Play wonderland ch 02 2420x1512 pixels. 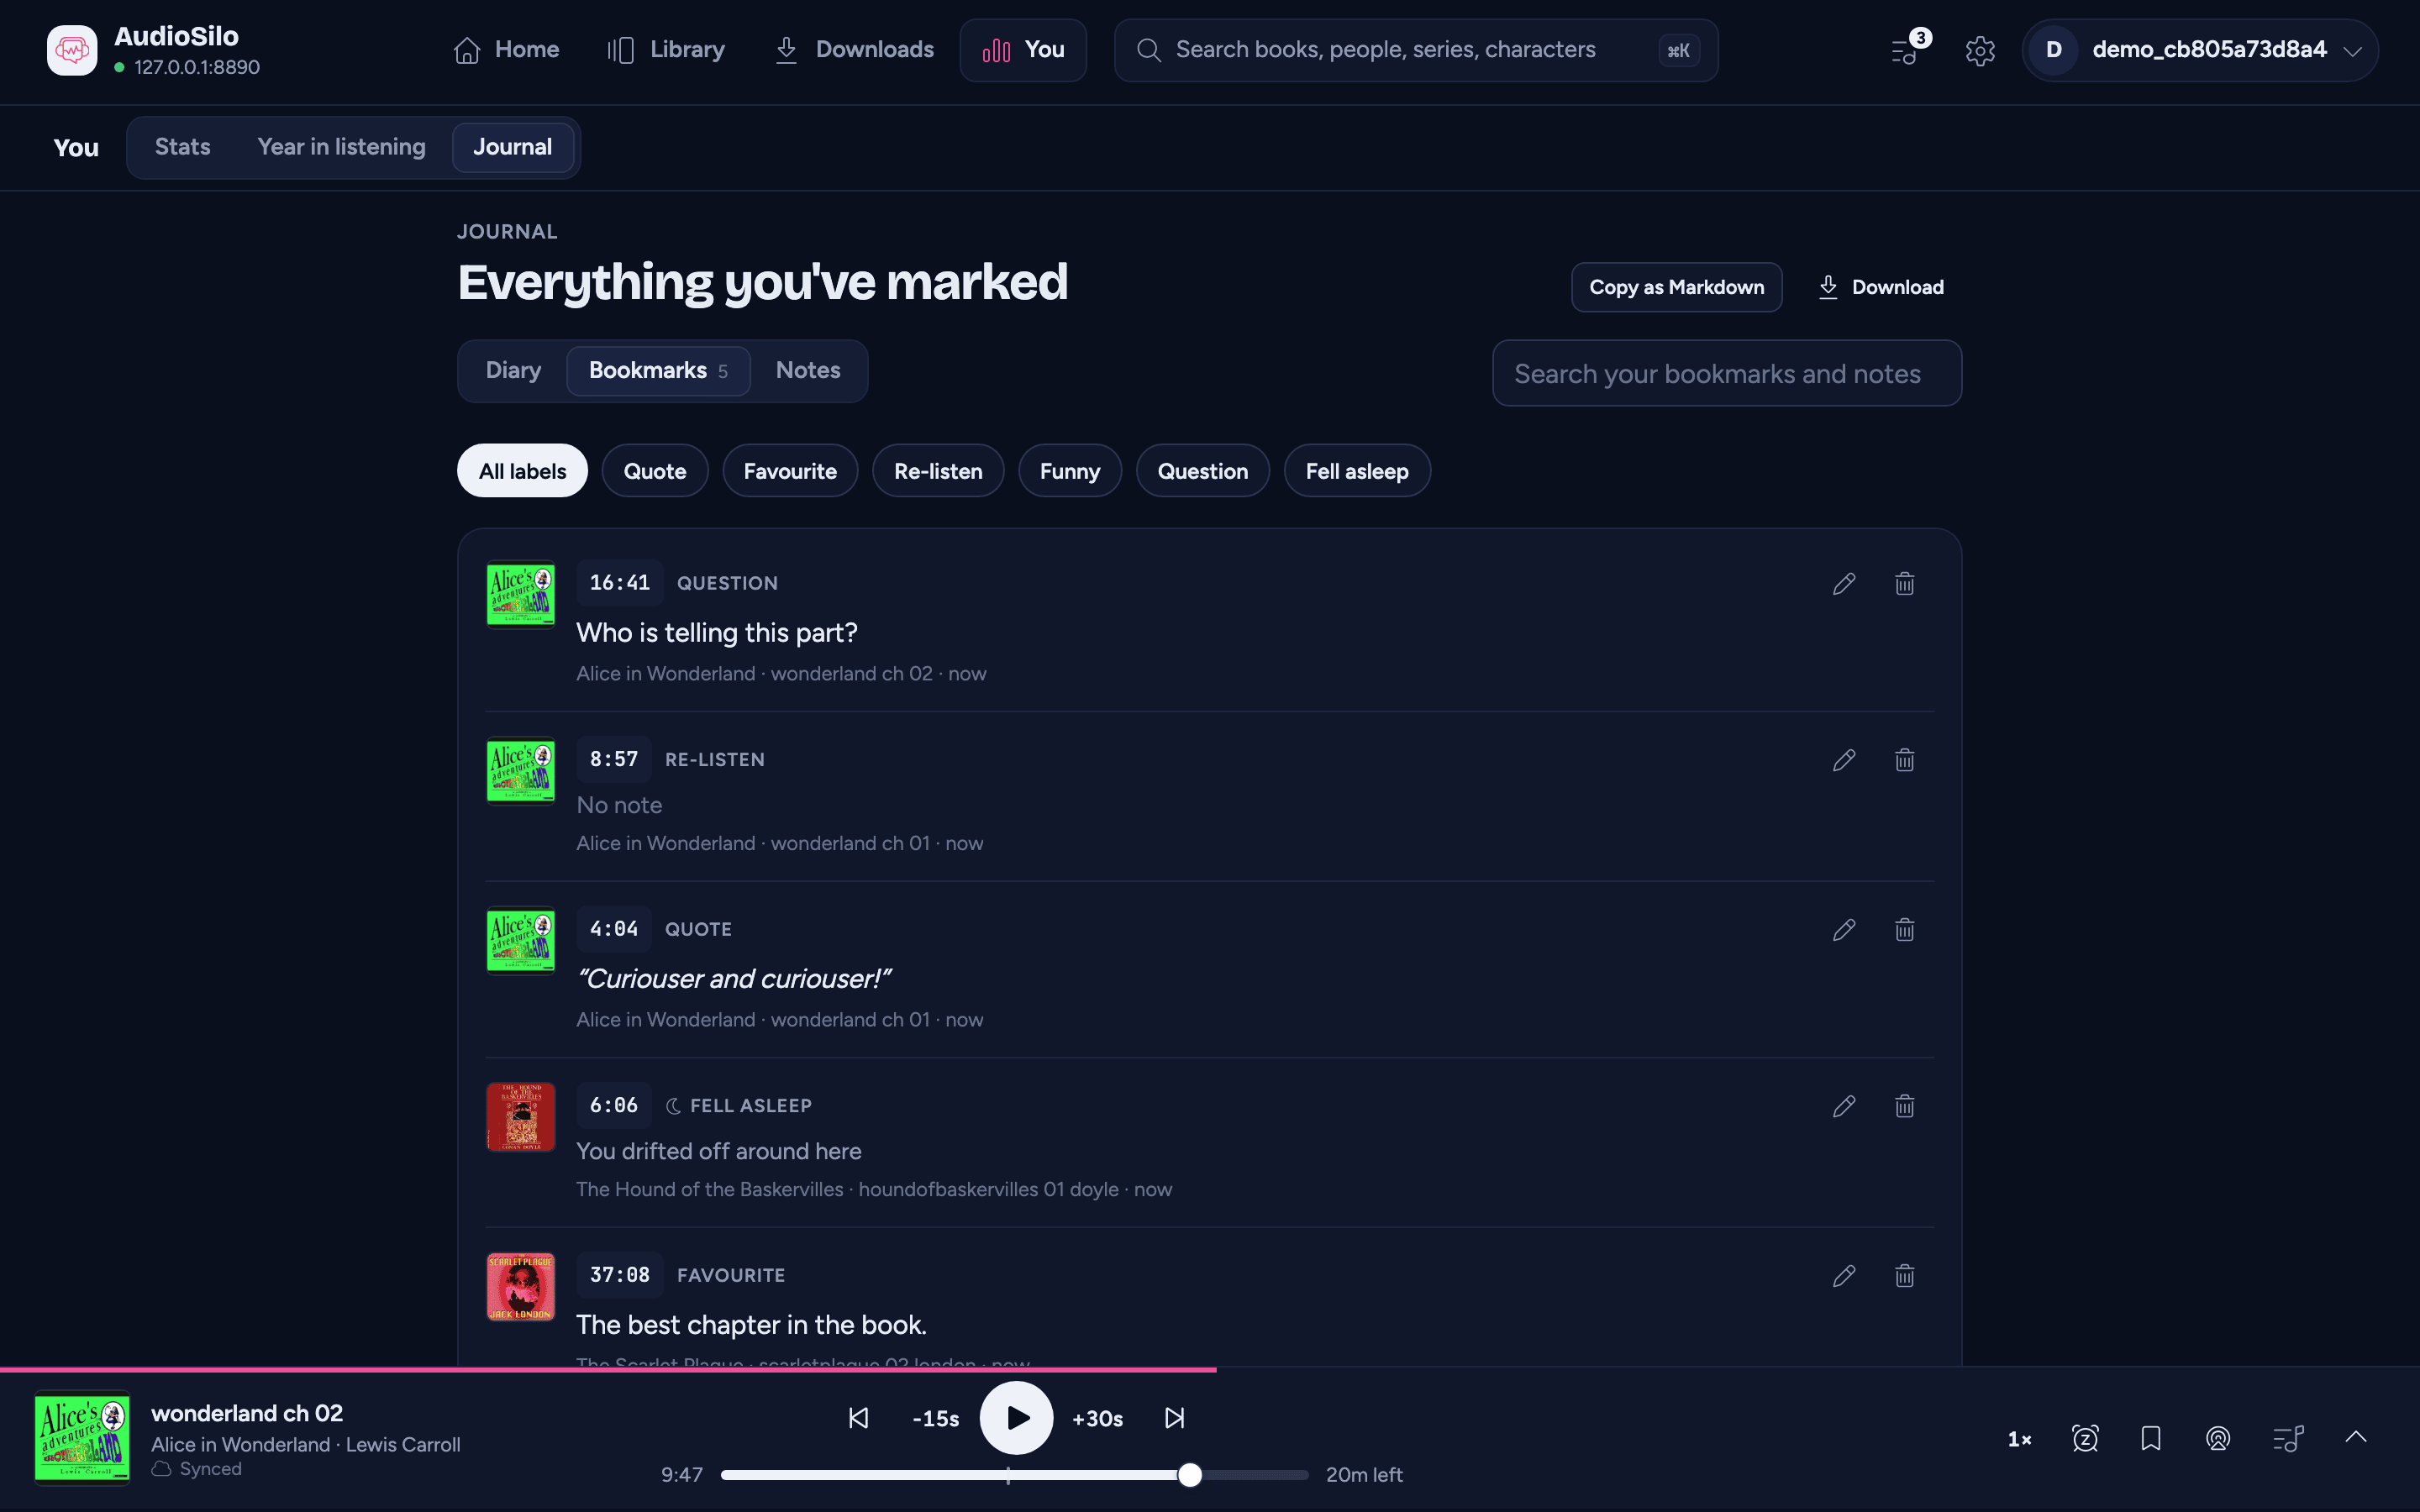point(1016,1418)
